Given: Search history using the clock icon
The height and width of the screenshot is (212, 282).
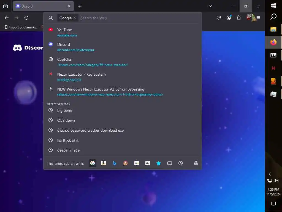Looking at the screenshot, I should tap(181, 163).
